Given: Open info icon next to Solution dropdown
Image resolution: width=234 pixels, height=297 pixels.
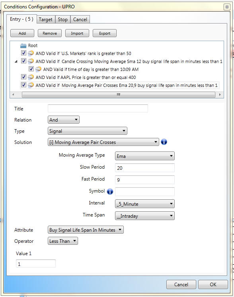Looking at the screenshot, I should (x=164, y=142).
